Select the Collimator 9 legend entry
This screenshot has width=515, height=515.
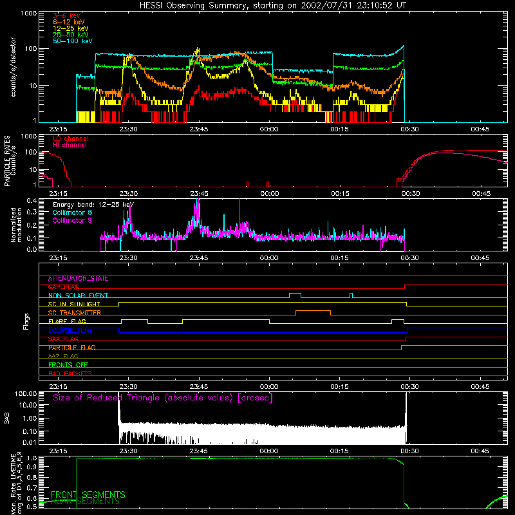coord(72,220)
